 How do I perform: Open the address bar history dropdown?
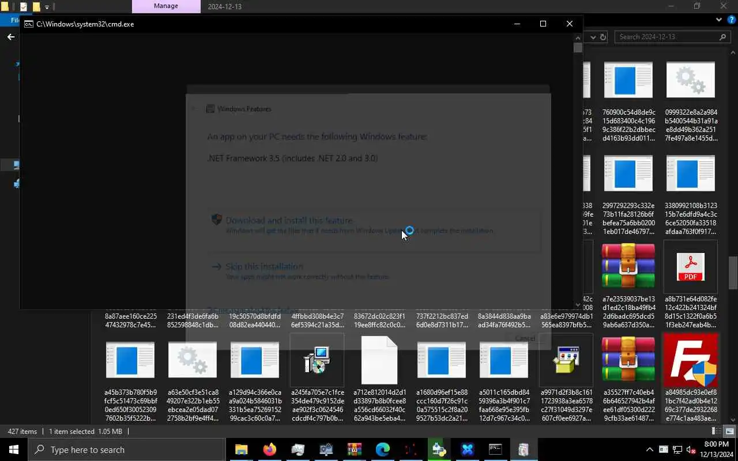pos(592,37)
